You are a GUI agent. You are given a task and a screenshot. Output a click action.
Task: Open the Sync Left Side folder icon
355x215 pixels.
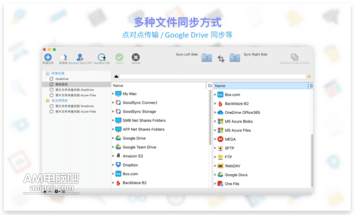pyautogui.click(x=207, y=58)
